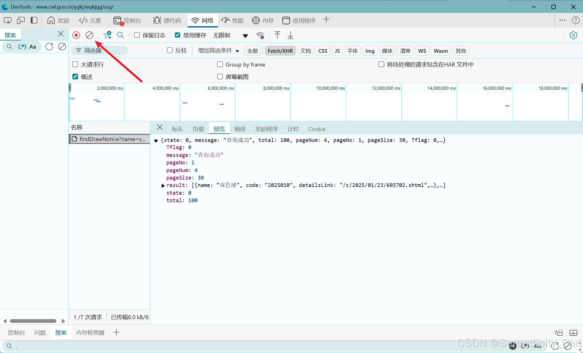Uncheck the 禁用缓存 checkbox
Image resolution: width=583 pixels, height=353 pixels.
point(177,35)
